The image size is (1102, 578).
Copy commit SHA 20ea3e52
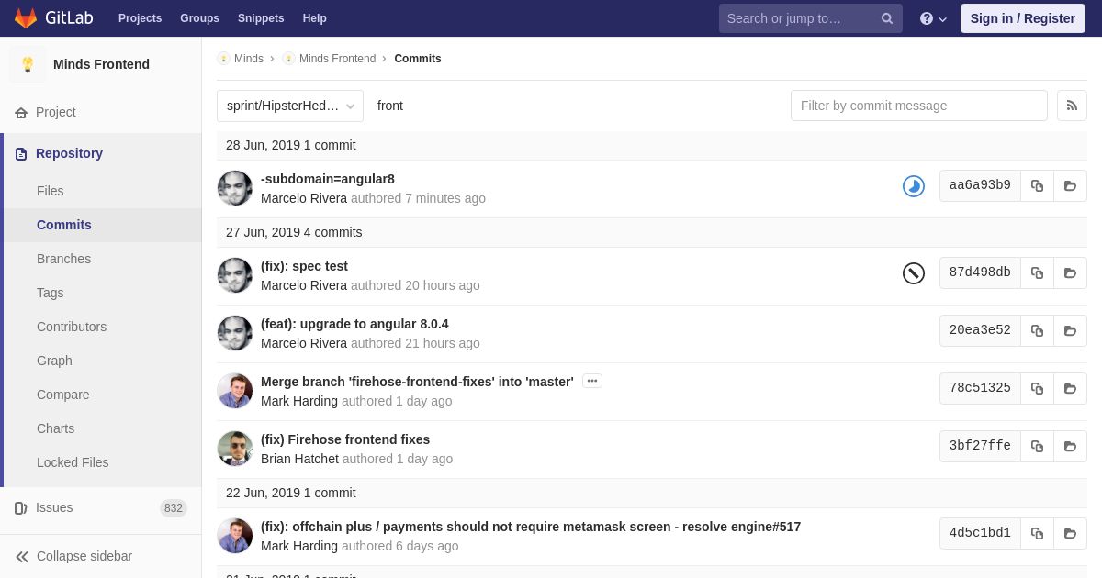1037,330
